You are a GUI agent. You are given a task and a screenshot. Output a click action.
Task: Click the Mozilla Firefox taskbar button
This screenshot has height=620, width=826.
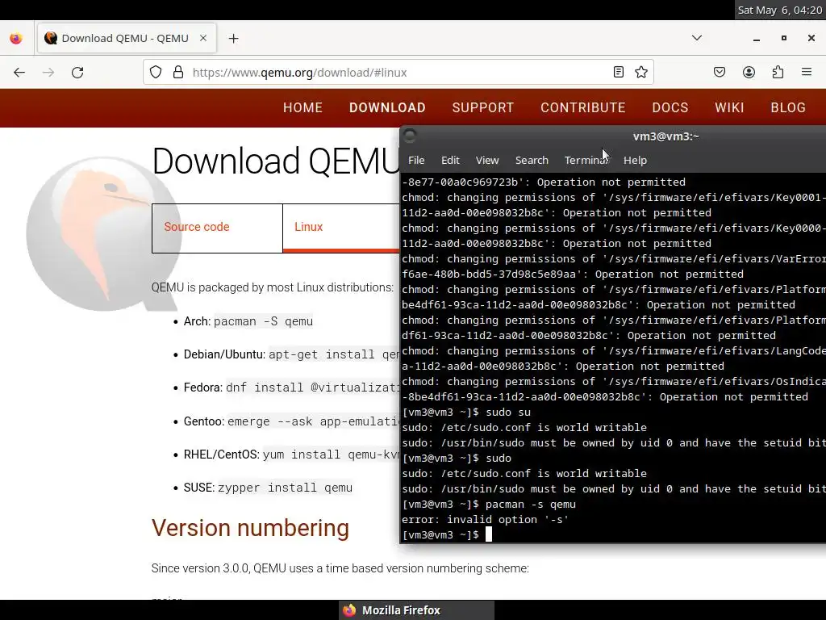pos(417,610)
